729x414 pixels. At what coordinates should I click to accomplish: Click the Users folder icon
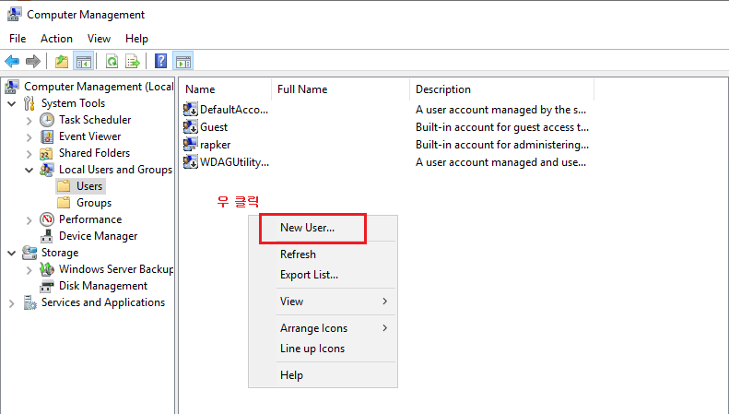coord(64,186)
